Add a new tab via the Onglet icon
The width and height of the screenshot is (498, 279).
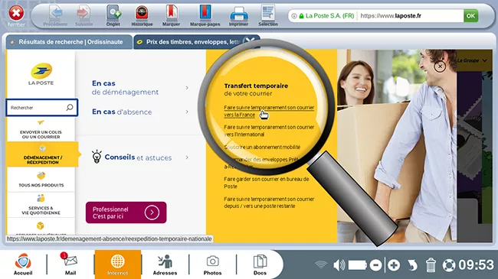[x=113, y=13]
